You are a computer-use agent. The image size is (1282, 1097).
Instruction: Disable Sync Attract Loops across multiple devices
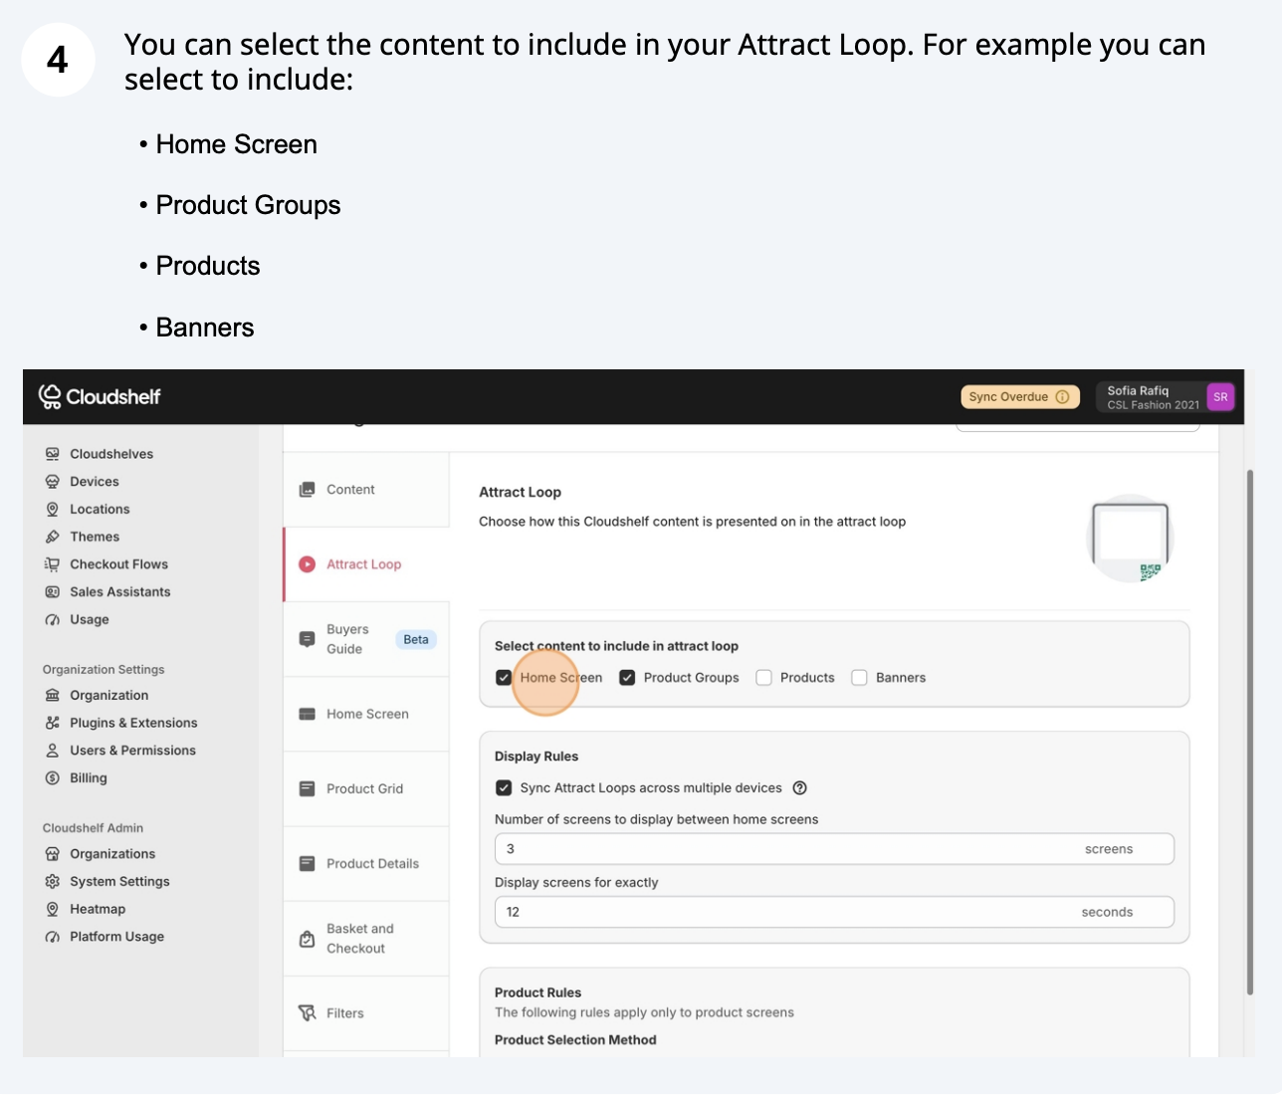(x=504, y=788)
